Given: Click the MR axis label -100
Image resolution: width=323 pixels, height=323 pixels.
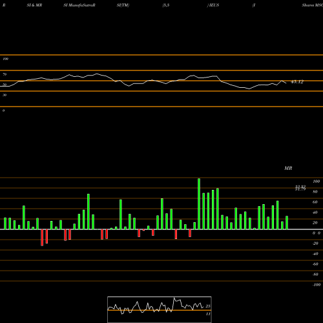Looking at the screenshot, I should pyautogui.click(x=317, y=285).
